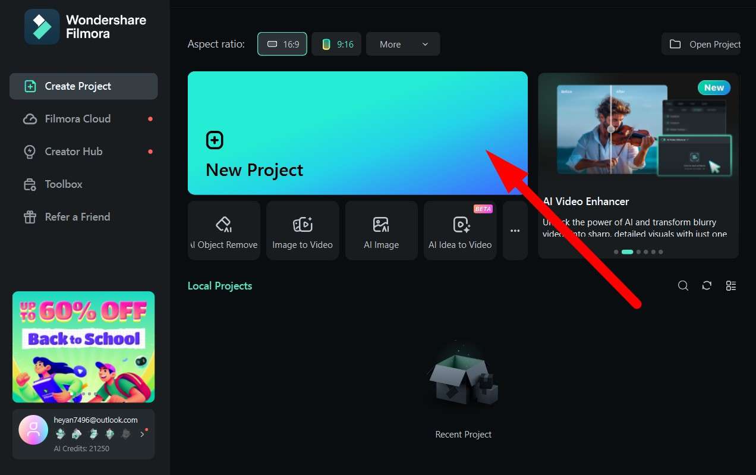This screenshot has width=756, height=475.
Task: Open the Back to School 60% off banner
Action: click(83, 347)
